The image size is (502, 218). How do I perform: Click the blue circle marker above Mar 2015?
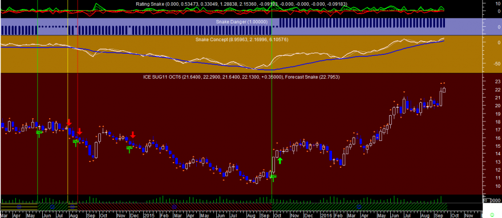174,207
